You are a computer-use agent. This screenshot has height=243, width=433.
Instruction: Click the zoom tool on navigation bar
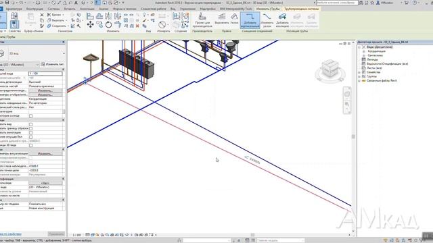click(x=347, y=104)
